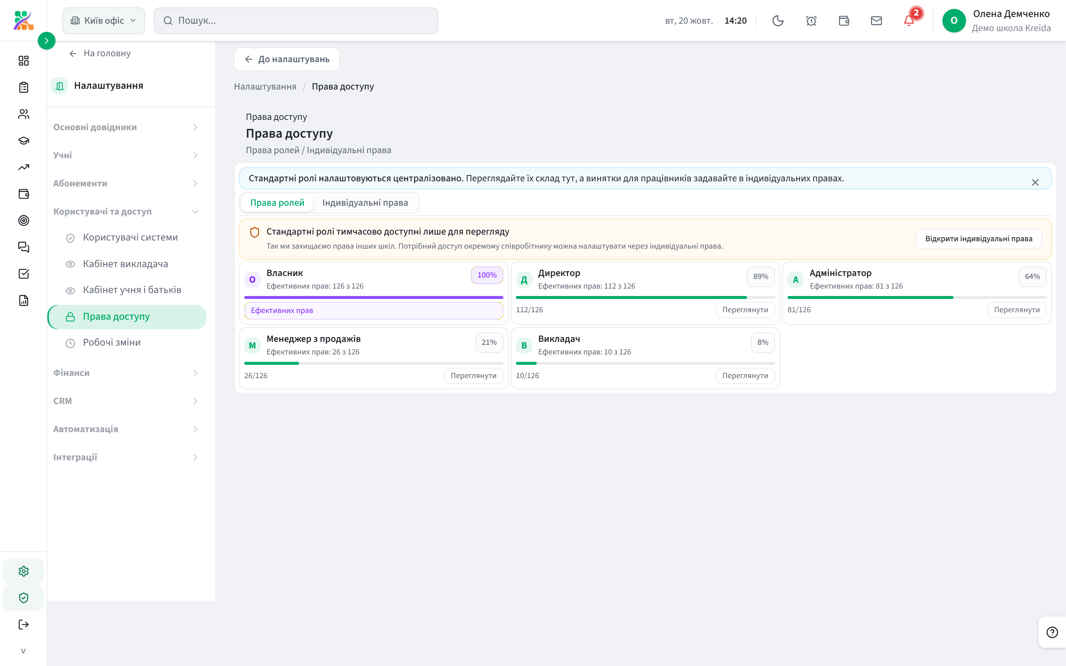Open the mail envelope icon
This screenshot has width=1066, height=666.
[x=876, y=21]
